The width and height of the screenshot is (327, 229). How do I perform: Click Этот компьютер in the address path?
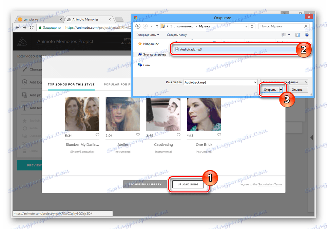tap(181, 26)
